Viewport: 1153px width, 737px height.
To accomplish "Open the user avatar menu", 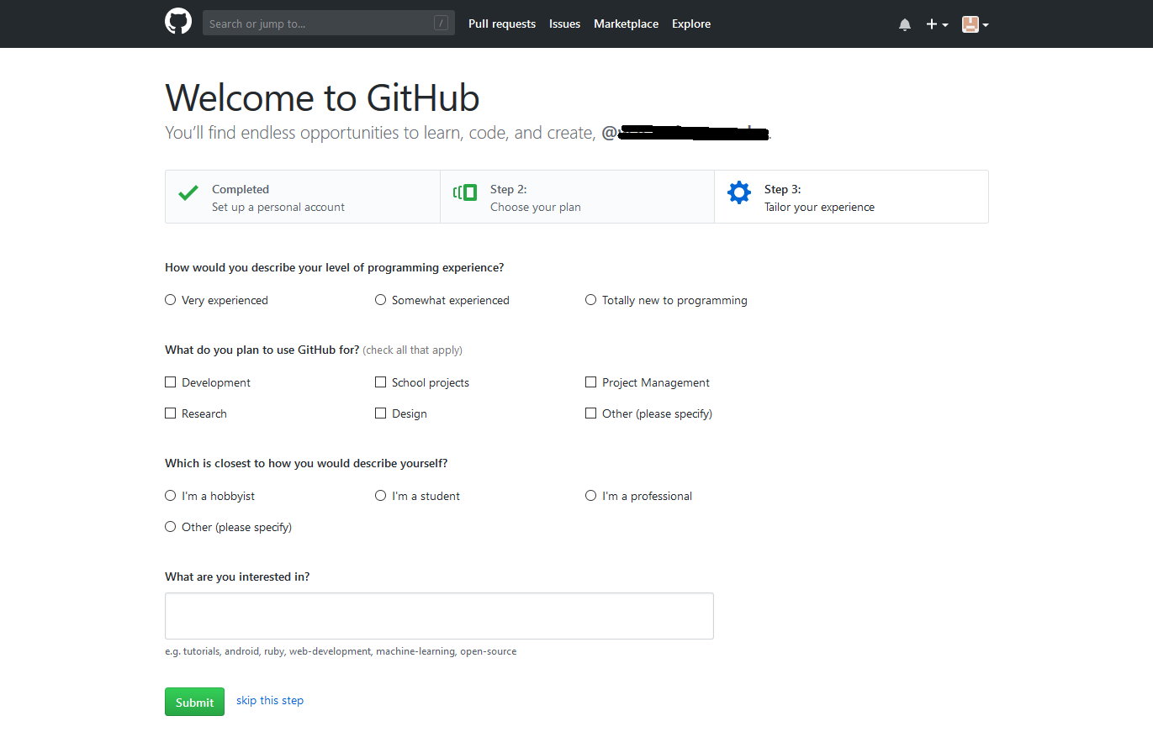I will pos(976,24).
